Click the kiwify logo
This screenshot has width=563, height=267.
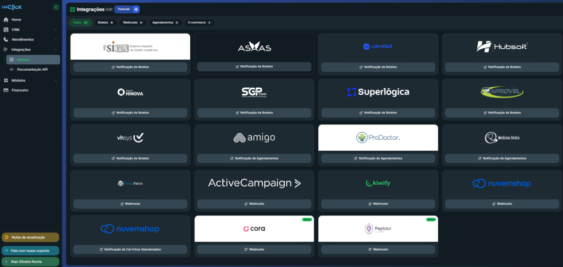click(378, 183)
